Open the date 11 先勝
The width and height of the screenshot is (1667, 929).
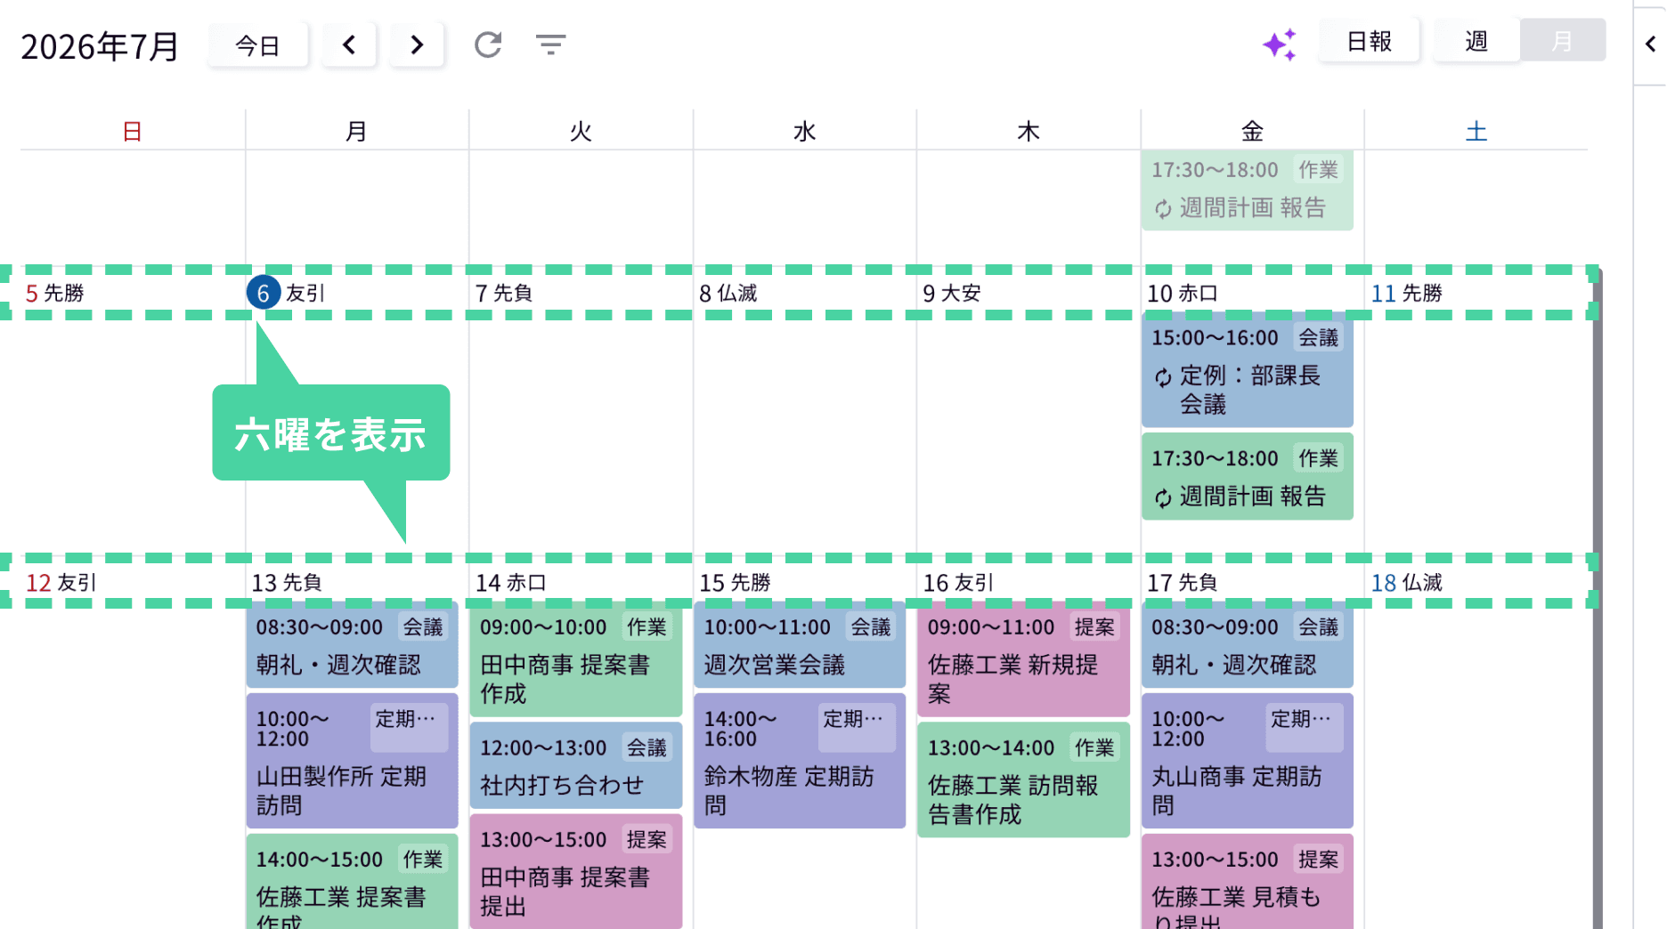click(1406, 293)
